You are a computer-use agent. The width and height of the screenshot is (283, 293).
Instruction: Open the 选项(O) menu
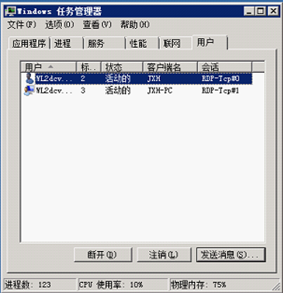pos(60,25)
